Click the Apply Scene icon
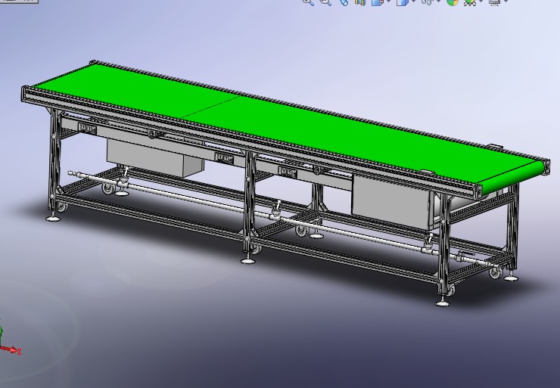Viewport: 560px width, 388px height. [x=470, y=2]
